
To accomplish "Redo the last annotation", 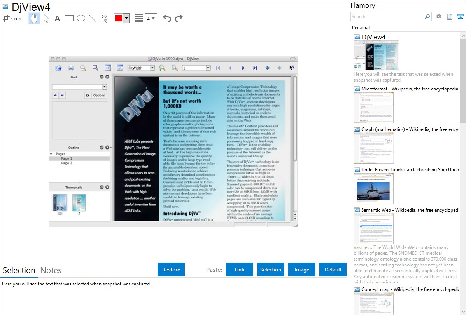I will [179, 18].
